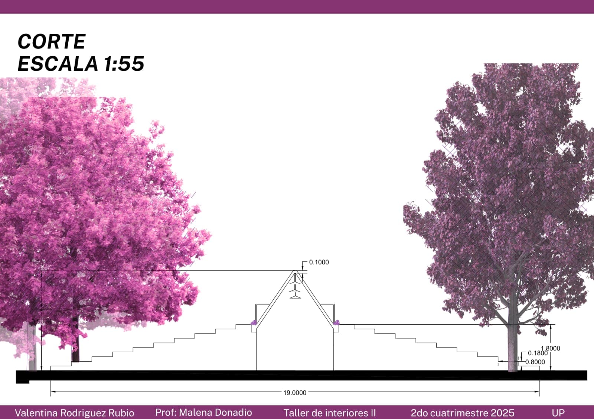Select the 1.8000 height dimension label
Image resolution: width=594 pixels, height=419 pixels.
551,348
